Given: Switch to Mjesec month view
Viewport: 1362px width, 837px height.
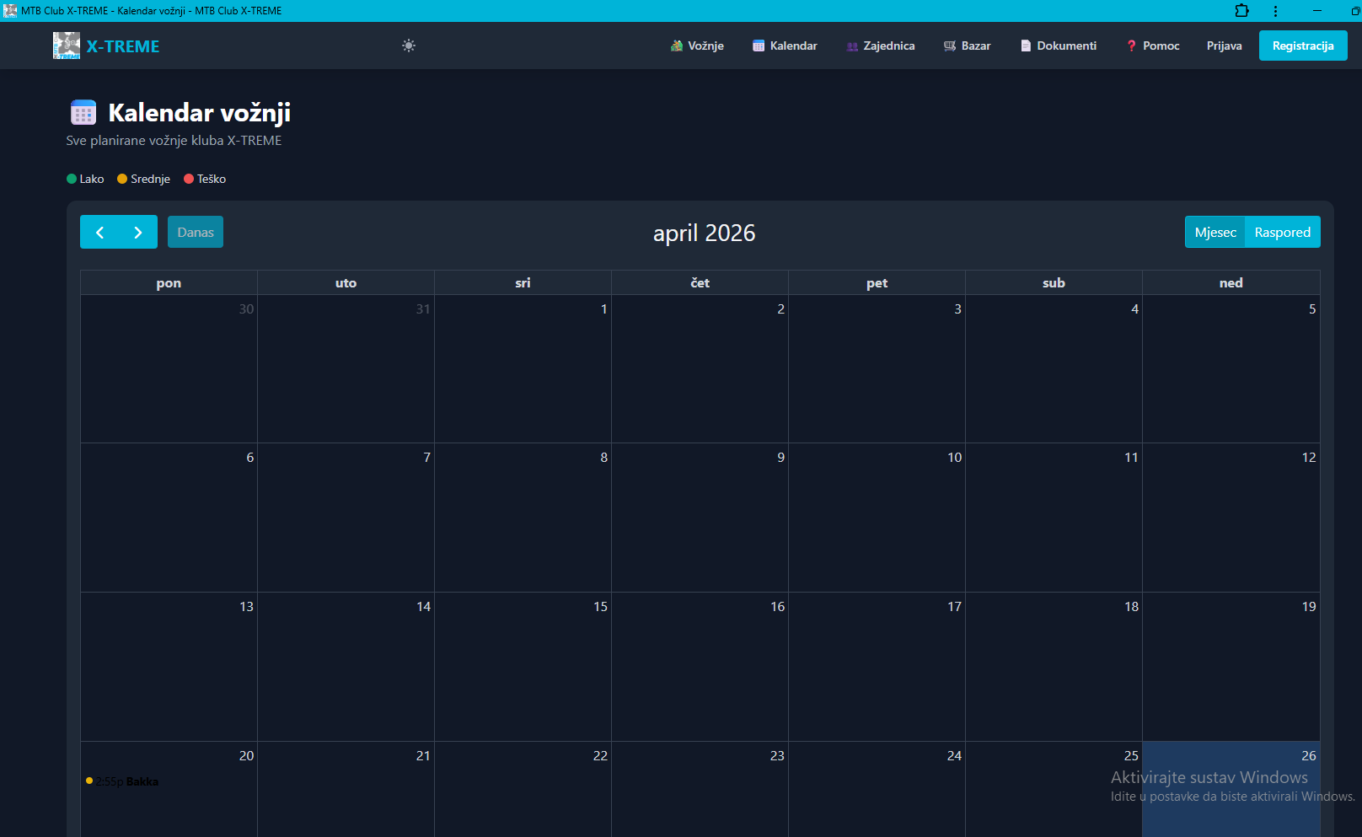Looking at the screenshot, I should [1215, 233].
